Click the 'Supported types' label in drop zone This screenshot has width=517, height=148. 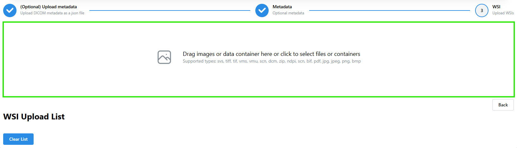[199, 61]
